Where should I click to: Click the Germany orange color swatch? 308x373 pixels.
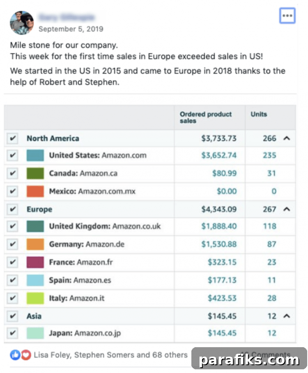(35, 244)
